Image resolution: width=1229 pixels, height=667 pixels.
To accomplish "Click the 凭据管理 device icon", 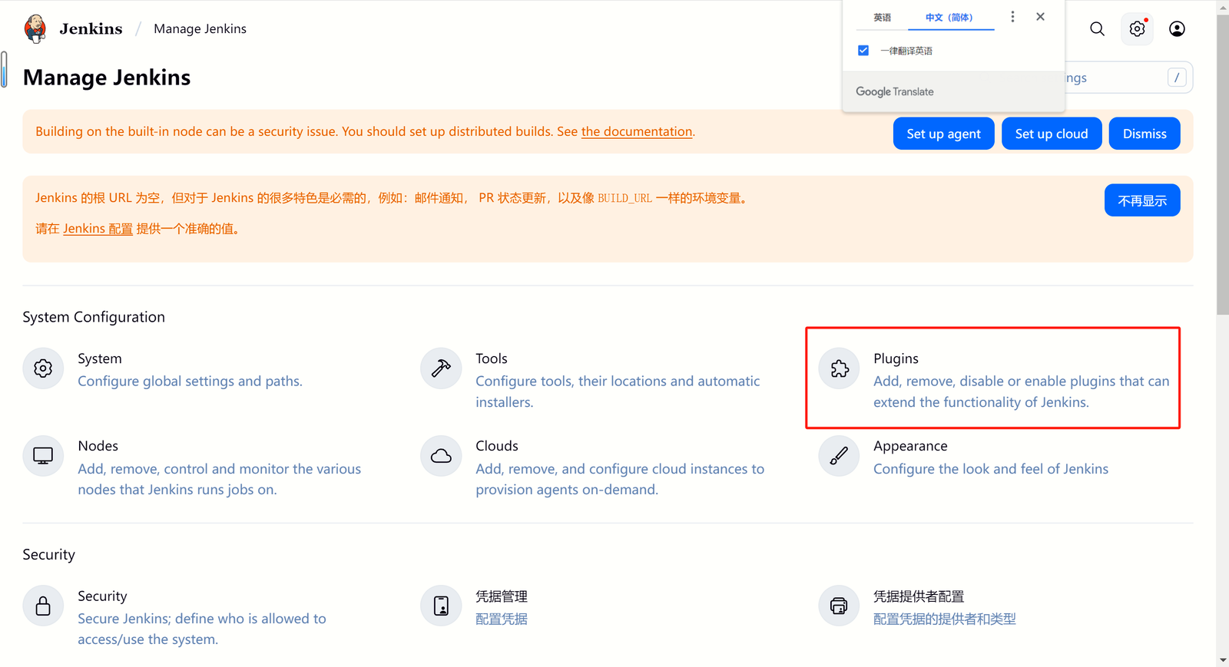I will tap(441, 606).
